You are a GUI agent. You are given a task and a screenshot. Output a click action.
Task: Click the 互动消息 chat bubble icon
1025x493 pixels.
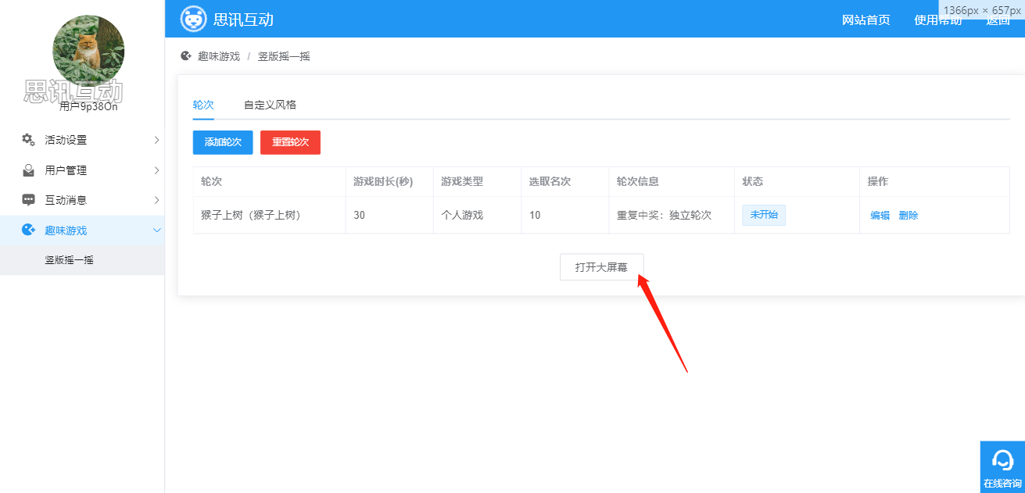click(x=28, y=199)
